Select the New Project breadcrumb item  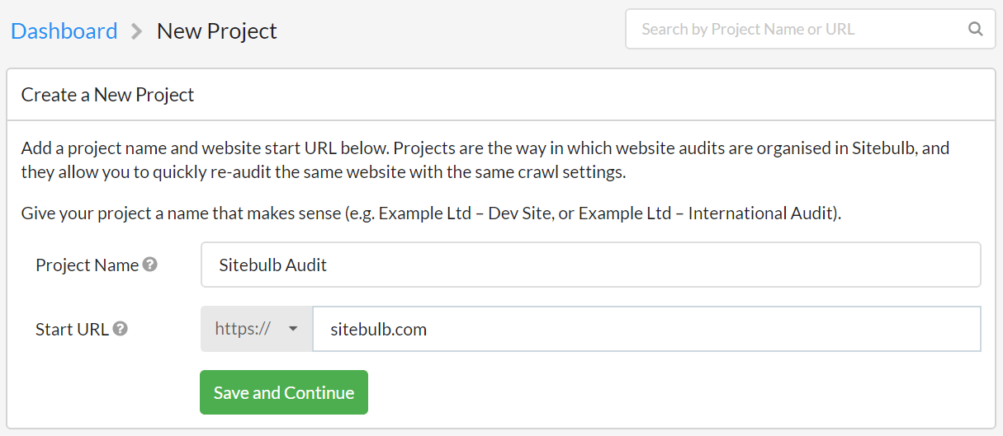click(217, 31)
